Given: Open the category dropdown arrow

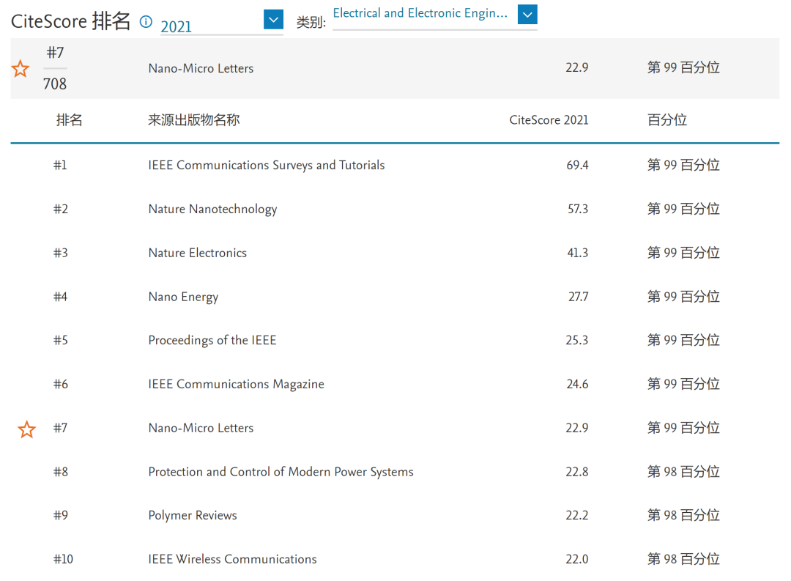Looking at the screenshot, I should tap(527, 14).
